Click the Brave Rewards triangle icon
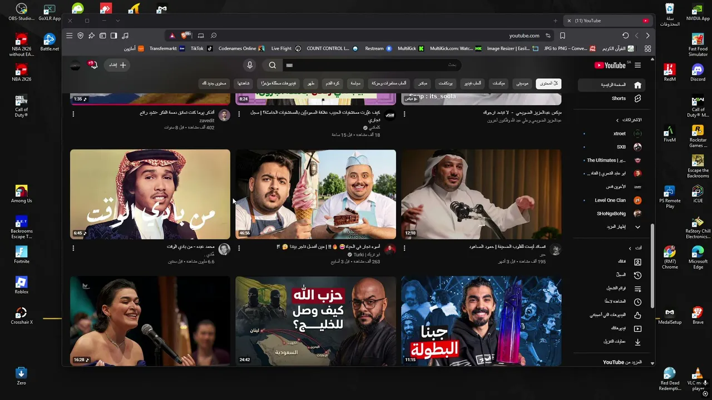The image size is (712, 400). click(x=172, y=36)
